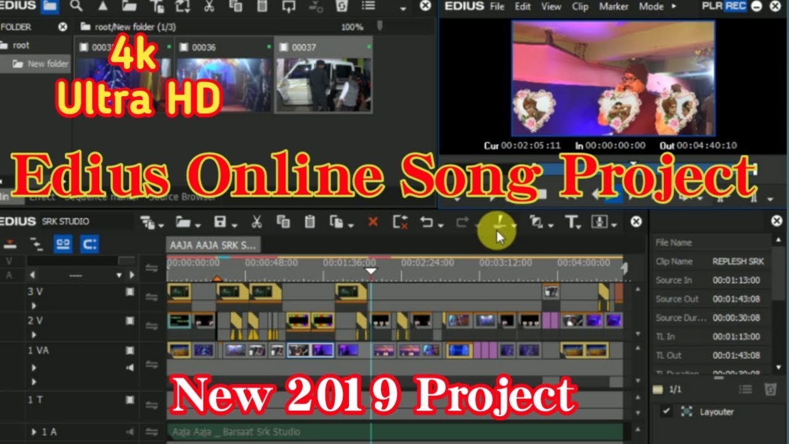Open the View menu in player
The width and height of the screenshot is (789, 444).
tap(551, 6)
